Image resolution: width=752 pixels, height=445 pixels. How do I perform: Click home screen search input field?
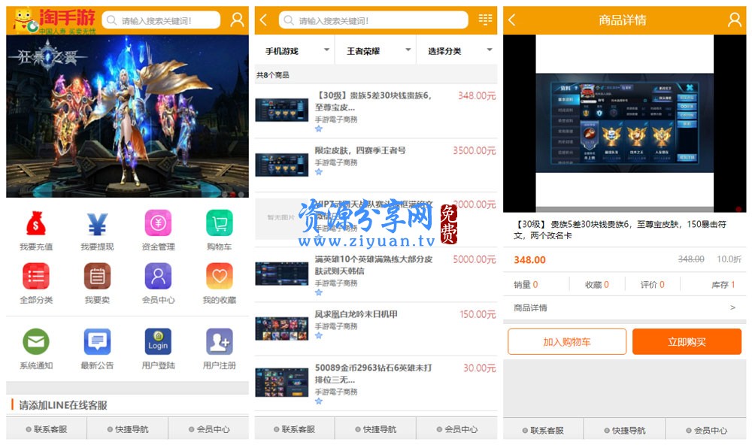[x=161, y=20]
